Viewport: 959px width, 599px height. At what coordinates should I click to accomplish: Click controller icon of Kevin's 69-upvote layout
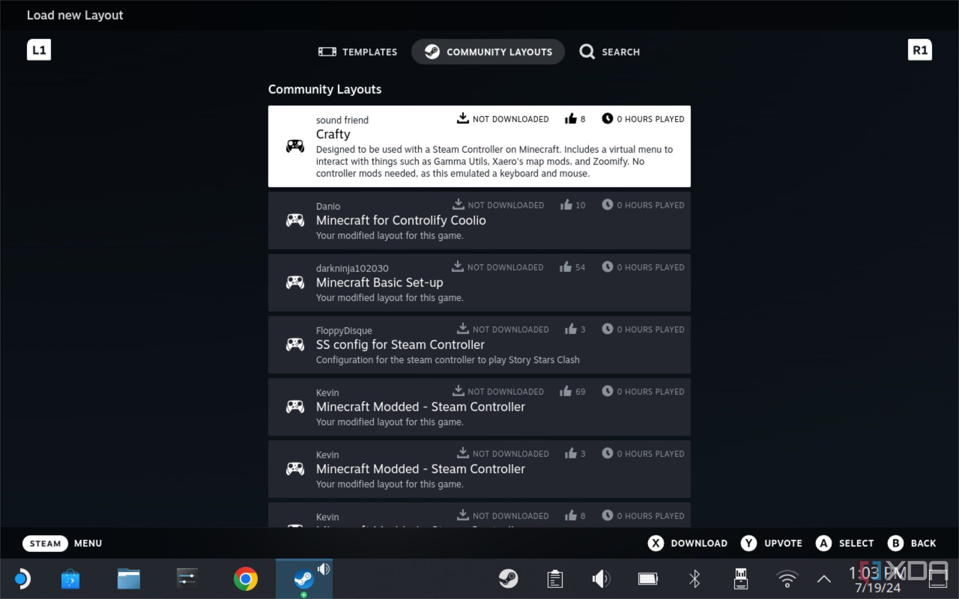pos(295,406)
